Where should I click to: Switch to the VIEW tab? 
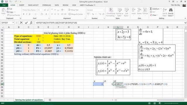[74, 5]
